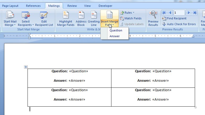The width and height of the screenshot is (205, 115).
Task: Click the table move handle
Action: click(x=26, y=67)
